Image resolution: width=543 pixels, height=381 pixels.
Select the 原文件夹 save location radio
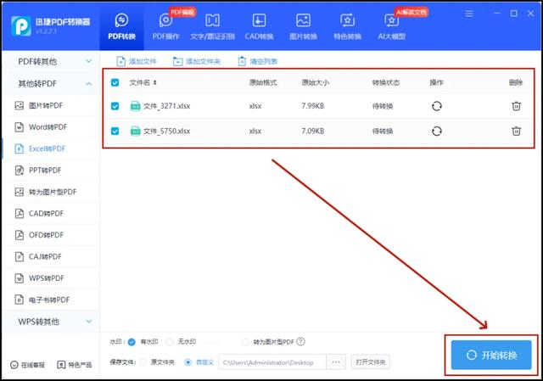143,362
